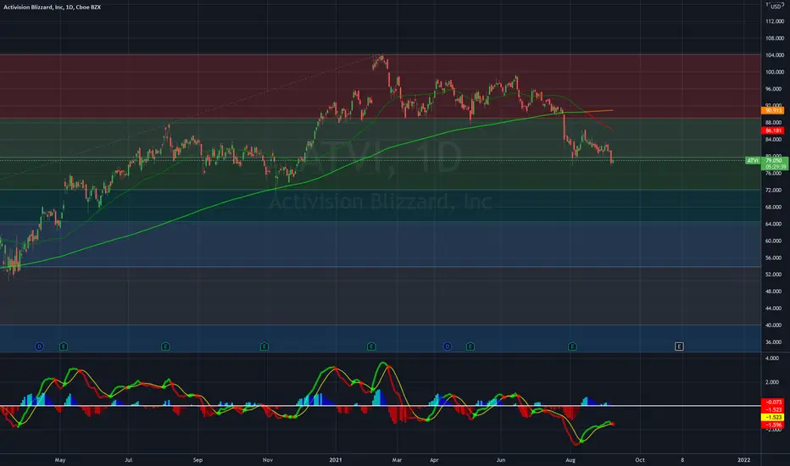Click the May label on time axis

(60, 460)
